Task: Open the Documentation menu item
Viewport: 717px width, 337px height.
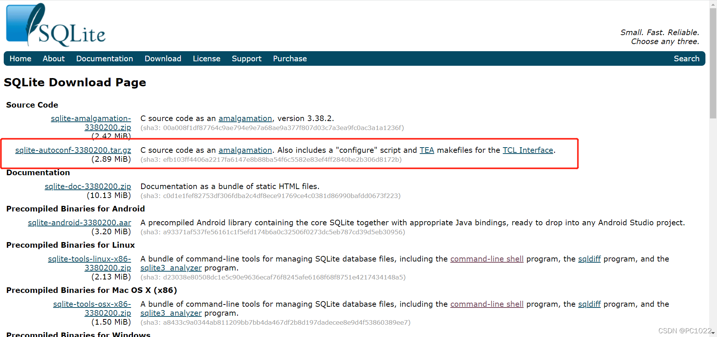Action: 105,59
